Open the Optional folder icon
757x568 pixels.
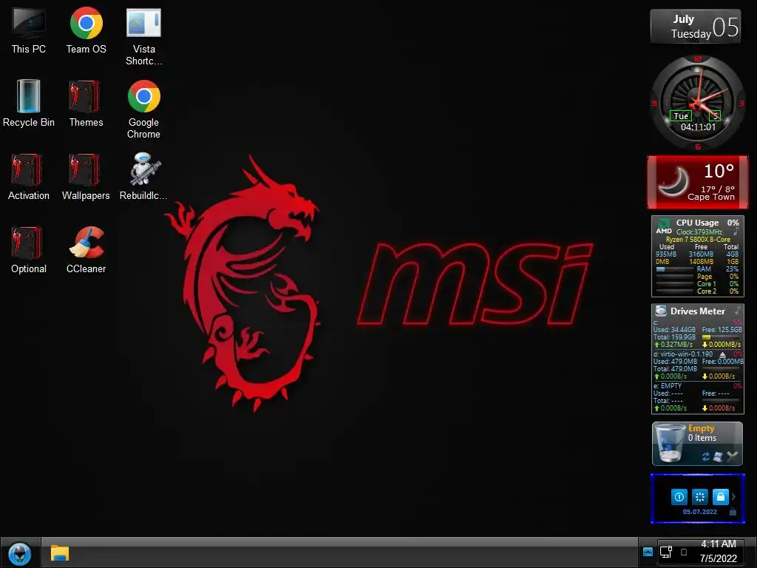(29, 251)
